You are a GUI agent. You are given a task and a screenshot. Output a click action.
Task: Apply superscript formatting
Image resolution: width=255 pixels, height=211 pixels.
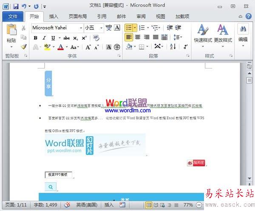tap(84, 38)
